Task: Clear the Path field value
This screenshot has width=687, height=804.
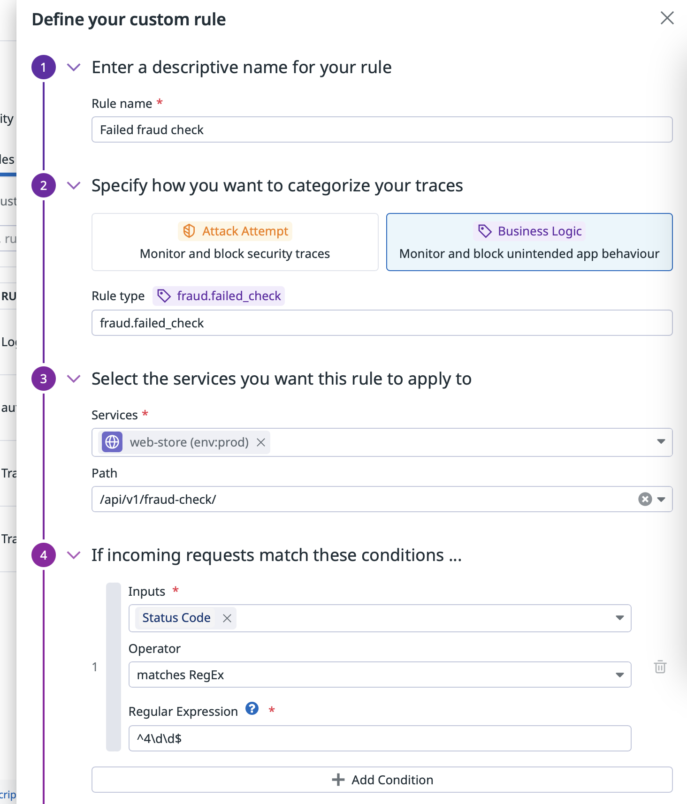Action: (645, 499)
